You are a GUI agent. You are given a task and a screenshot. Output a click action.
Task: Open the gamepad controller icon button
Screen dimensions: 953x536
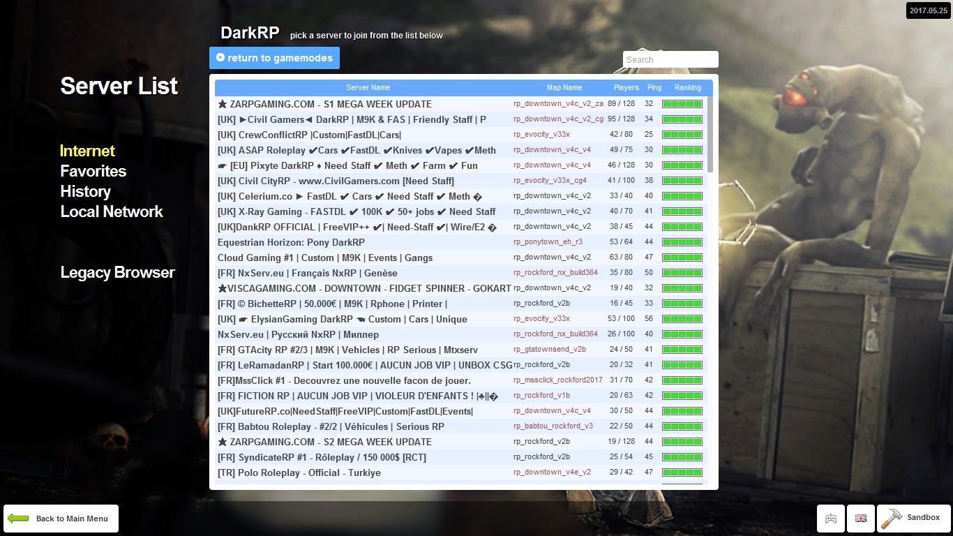coord(831,519)
